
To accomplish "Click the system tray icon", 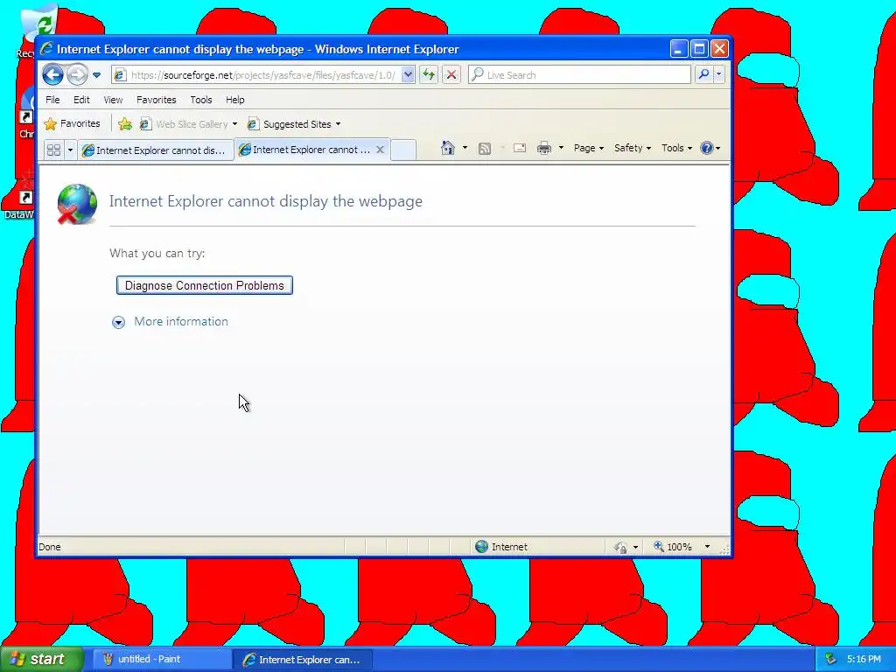I will (831, 660).
